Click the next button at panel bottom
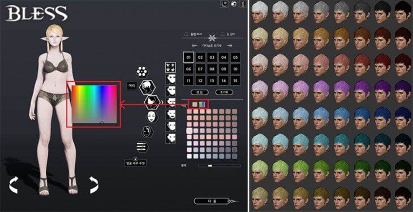Screen dimensions: 413x212 pos(212,201)
